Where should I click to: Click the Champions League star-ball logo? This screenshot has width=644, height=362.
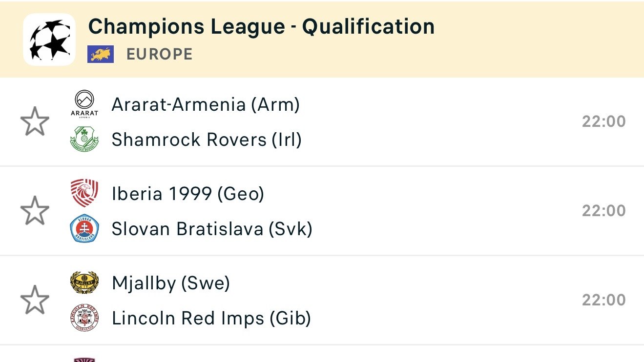[x=49, y=40]
